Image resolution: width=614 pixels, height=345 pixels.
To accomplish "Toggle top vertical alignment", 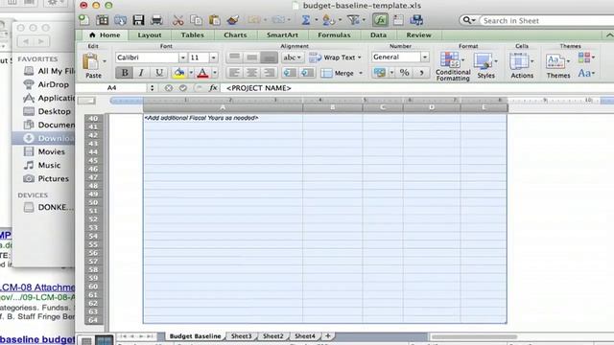I will tap(234, 57).
